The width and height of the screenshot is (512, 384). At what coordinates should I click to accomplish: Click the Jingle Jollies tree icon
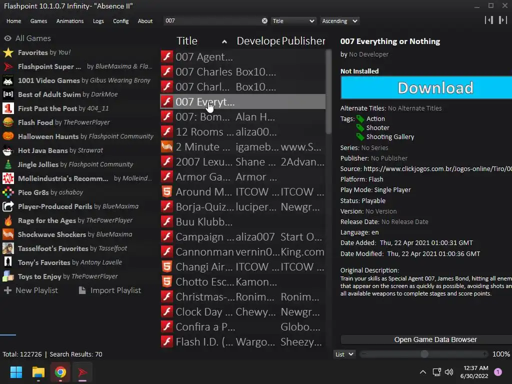[8, 164]
